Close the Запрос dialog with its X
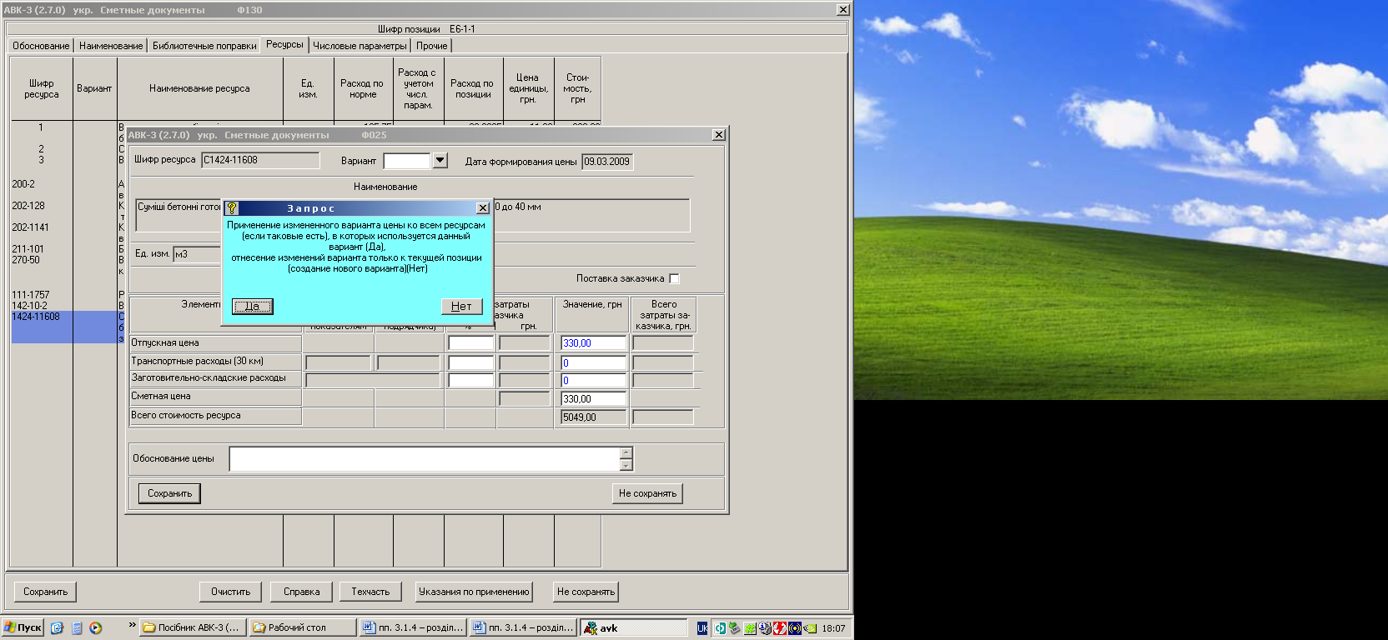 (483, 208)
